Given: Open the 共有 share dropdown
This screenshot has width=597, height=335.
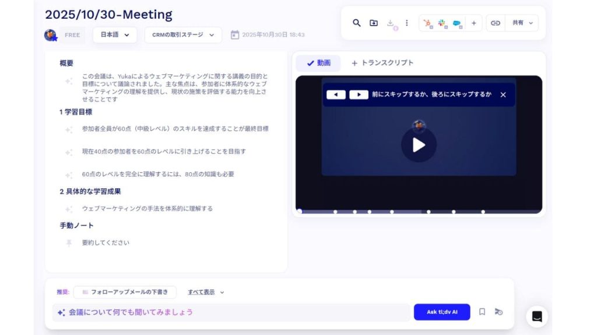Looking at the screenshot, I should coord(522,23).
